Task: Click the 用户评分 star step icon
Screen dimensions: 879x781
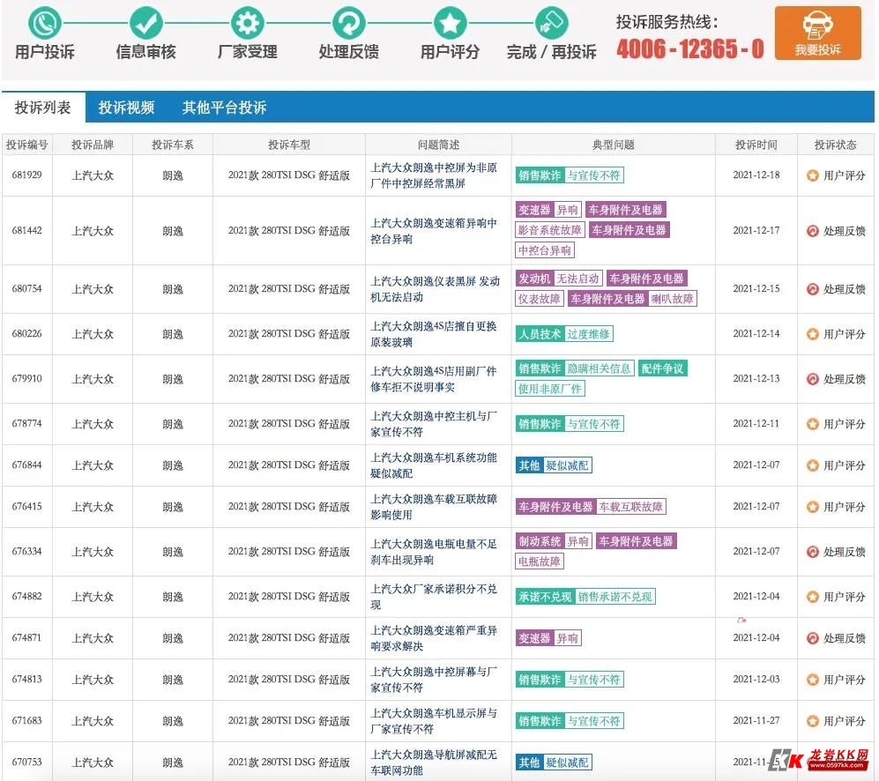Action: coord(451,23)
